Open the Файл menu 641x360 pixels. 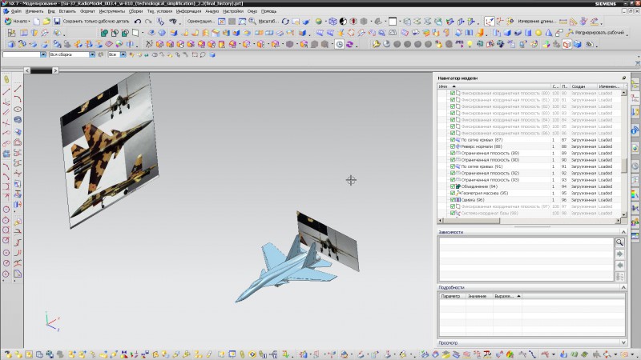[15, 12]
